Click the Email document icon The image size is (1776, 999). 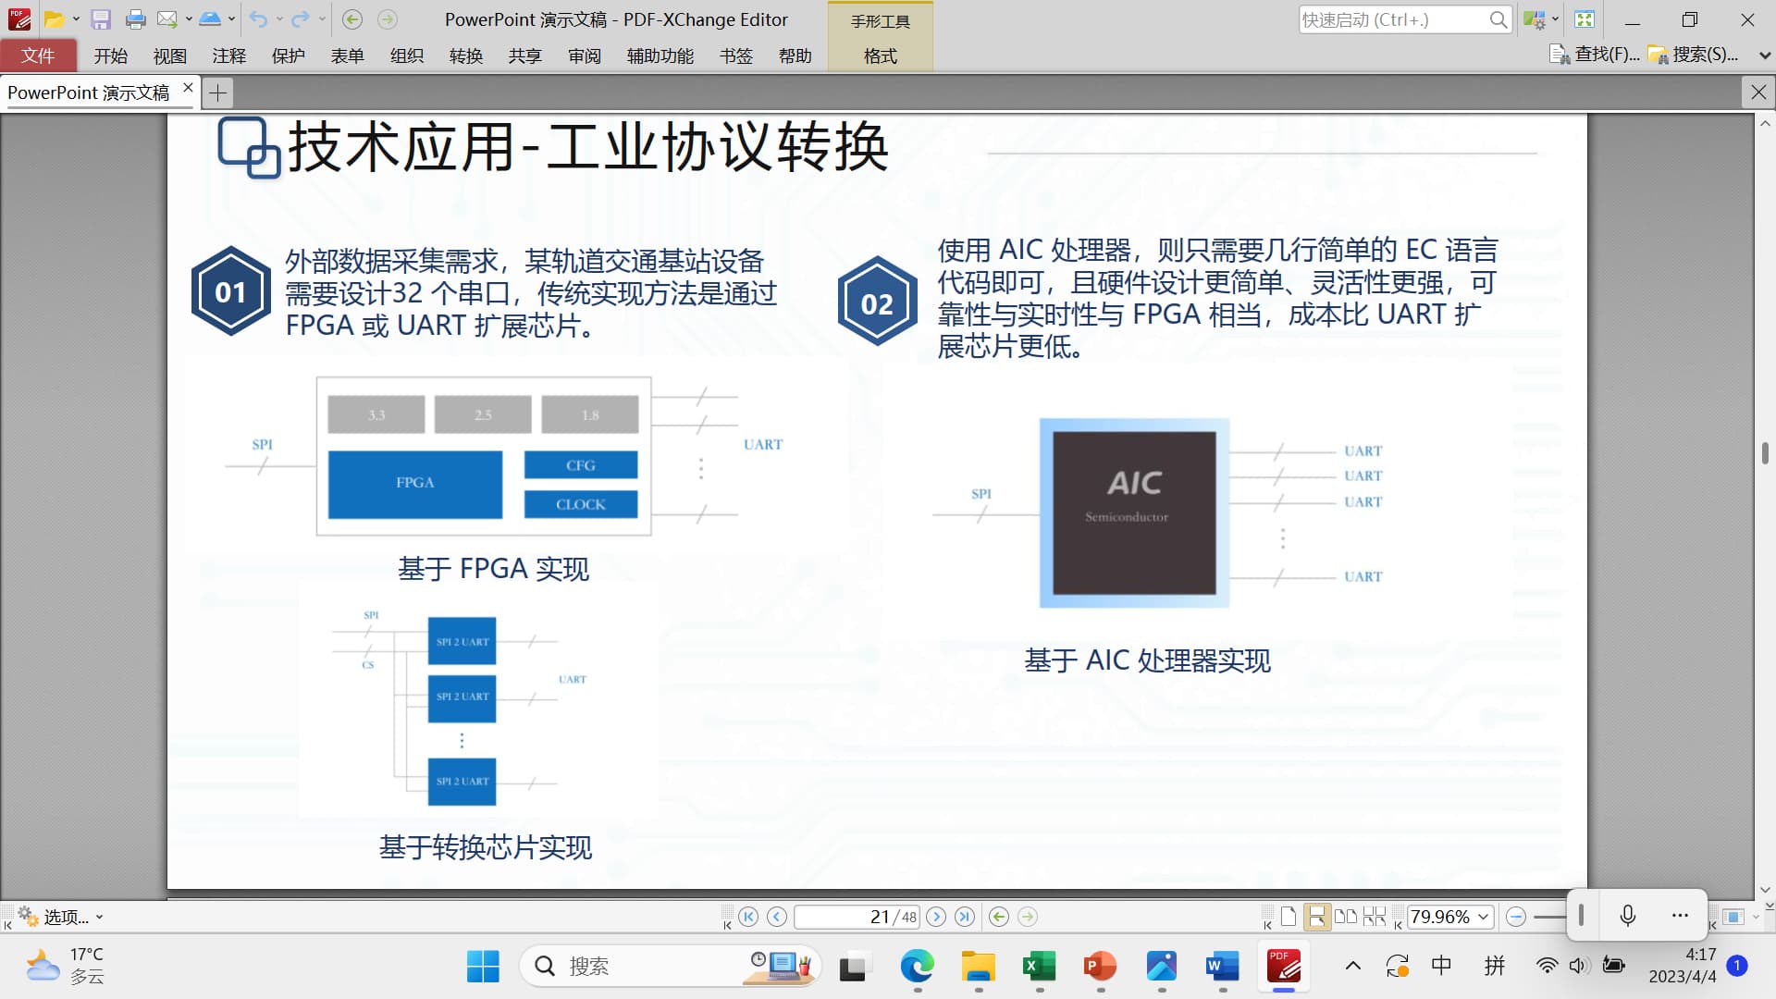166,19
